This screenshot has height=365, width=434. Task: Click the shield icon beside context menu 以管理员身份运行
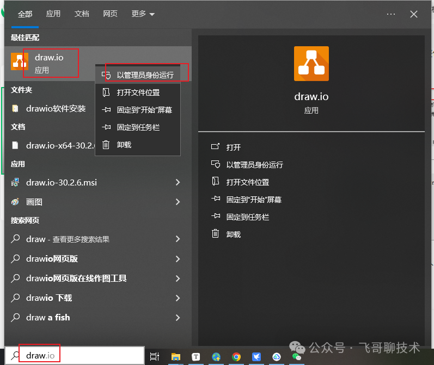point(106,75)
